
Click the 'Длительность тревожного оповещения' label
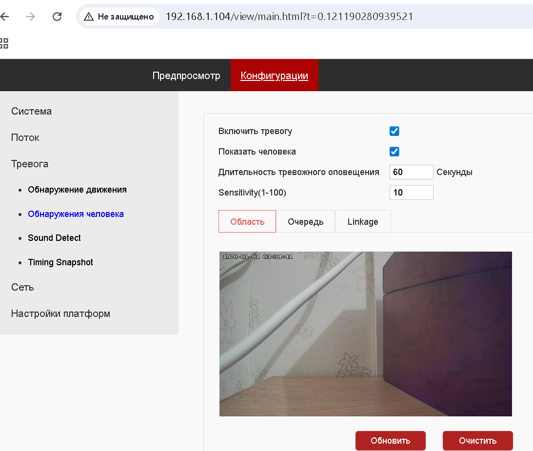pyautogui.click(x=299, y=172)
